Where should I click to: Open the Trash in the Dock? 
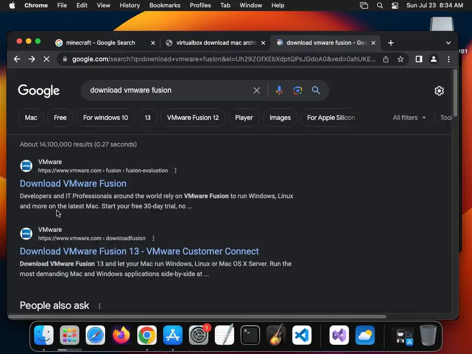[428, 335]
